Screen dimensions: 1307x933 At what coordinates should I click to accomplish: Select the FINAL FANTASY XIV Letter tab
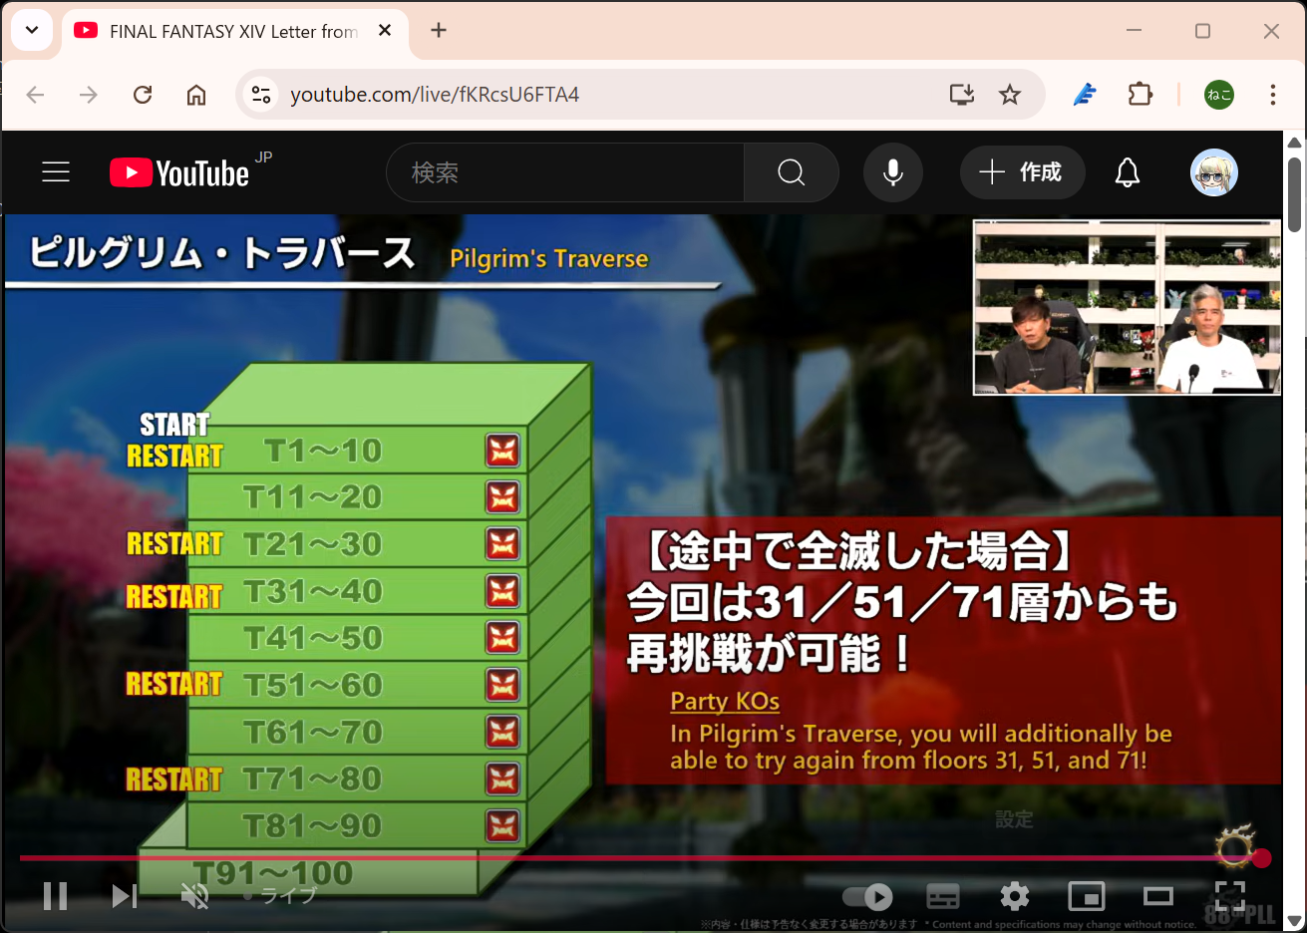pyautogui.click(x=235, y=32)
